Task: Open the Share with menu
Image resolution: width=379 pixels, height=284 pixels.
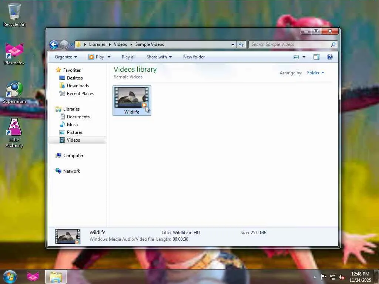Action: (x=159, y=57)
